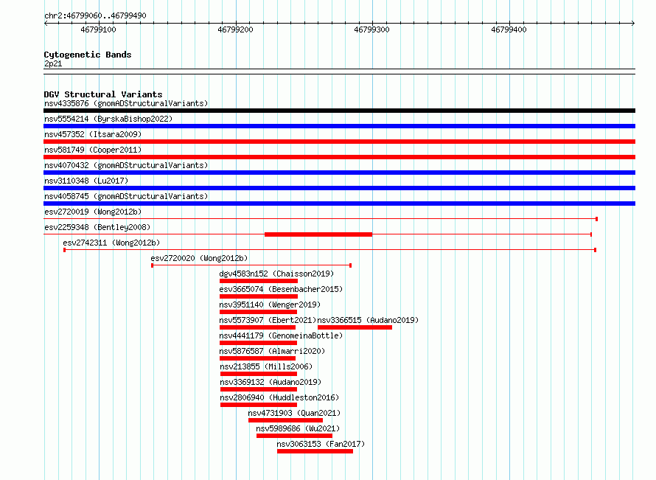656x480 pixels.
Task: Open the nsv457352 (Itsara2009) label
Action: tap(93, 134)
